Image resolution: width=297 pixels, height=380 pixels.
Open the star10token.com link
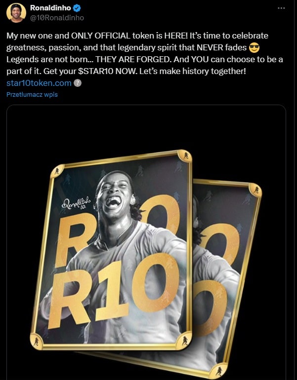click(39, 83)
